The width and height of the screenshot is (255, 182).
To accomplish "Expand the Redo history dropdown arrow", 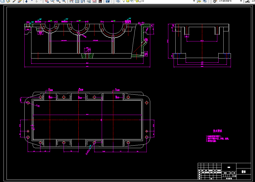I will [x=41, y=1].
